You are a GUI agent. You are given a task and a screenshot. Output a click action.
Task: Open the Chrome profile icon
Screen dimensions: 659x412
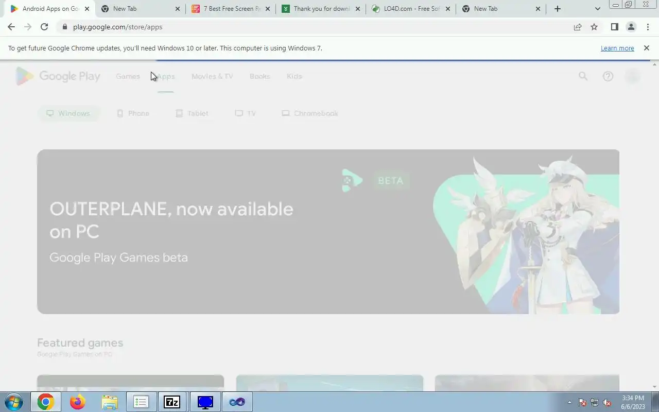[x=631, y=27]
